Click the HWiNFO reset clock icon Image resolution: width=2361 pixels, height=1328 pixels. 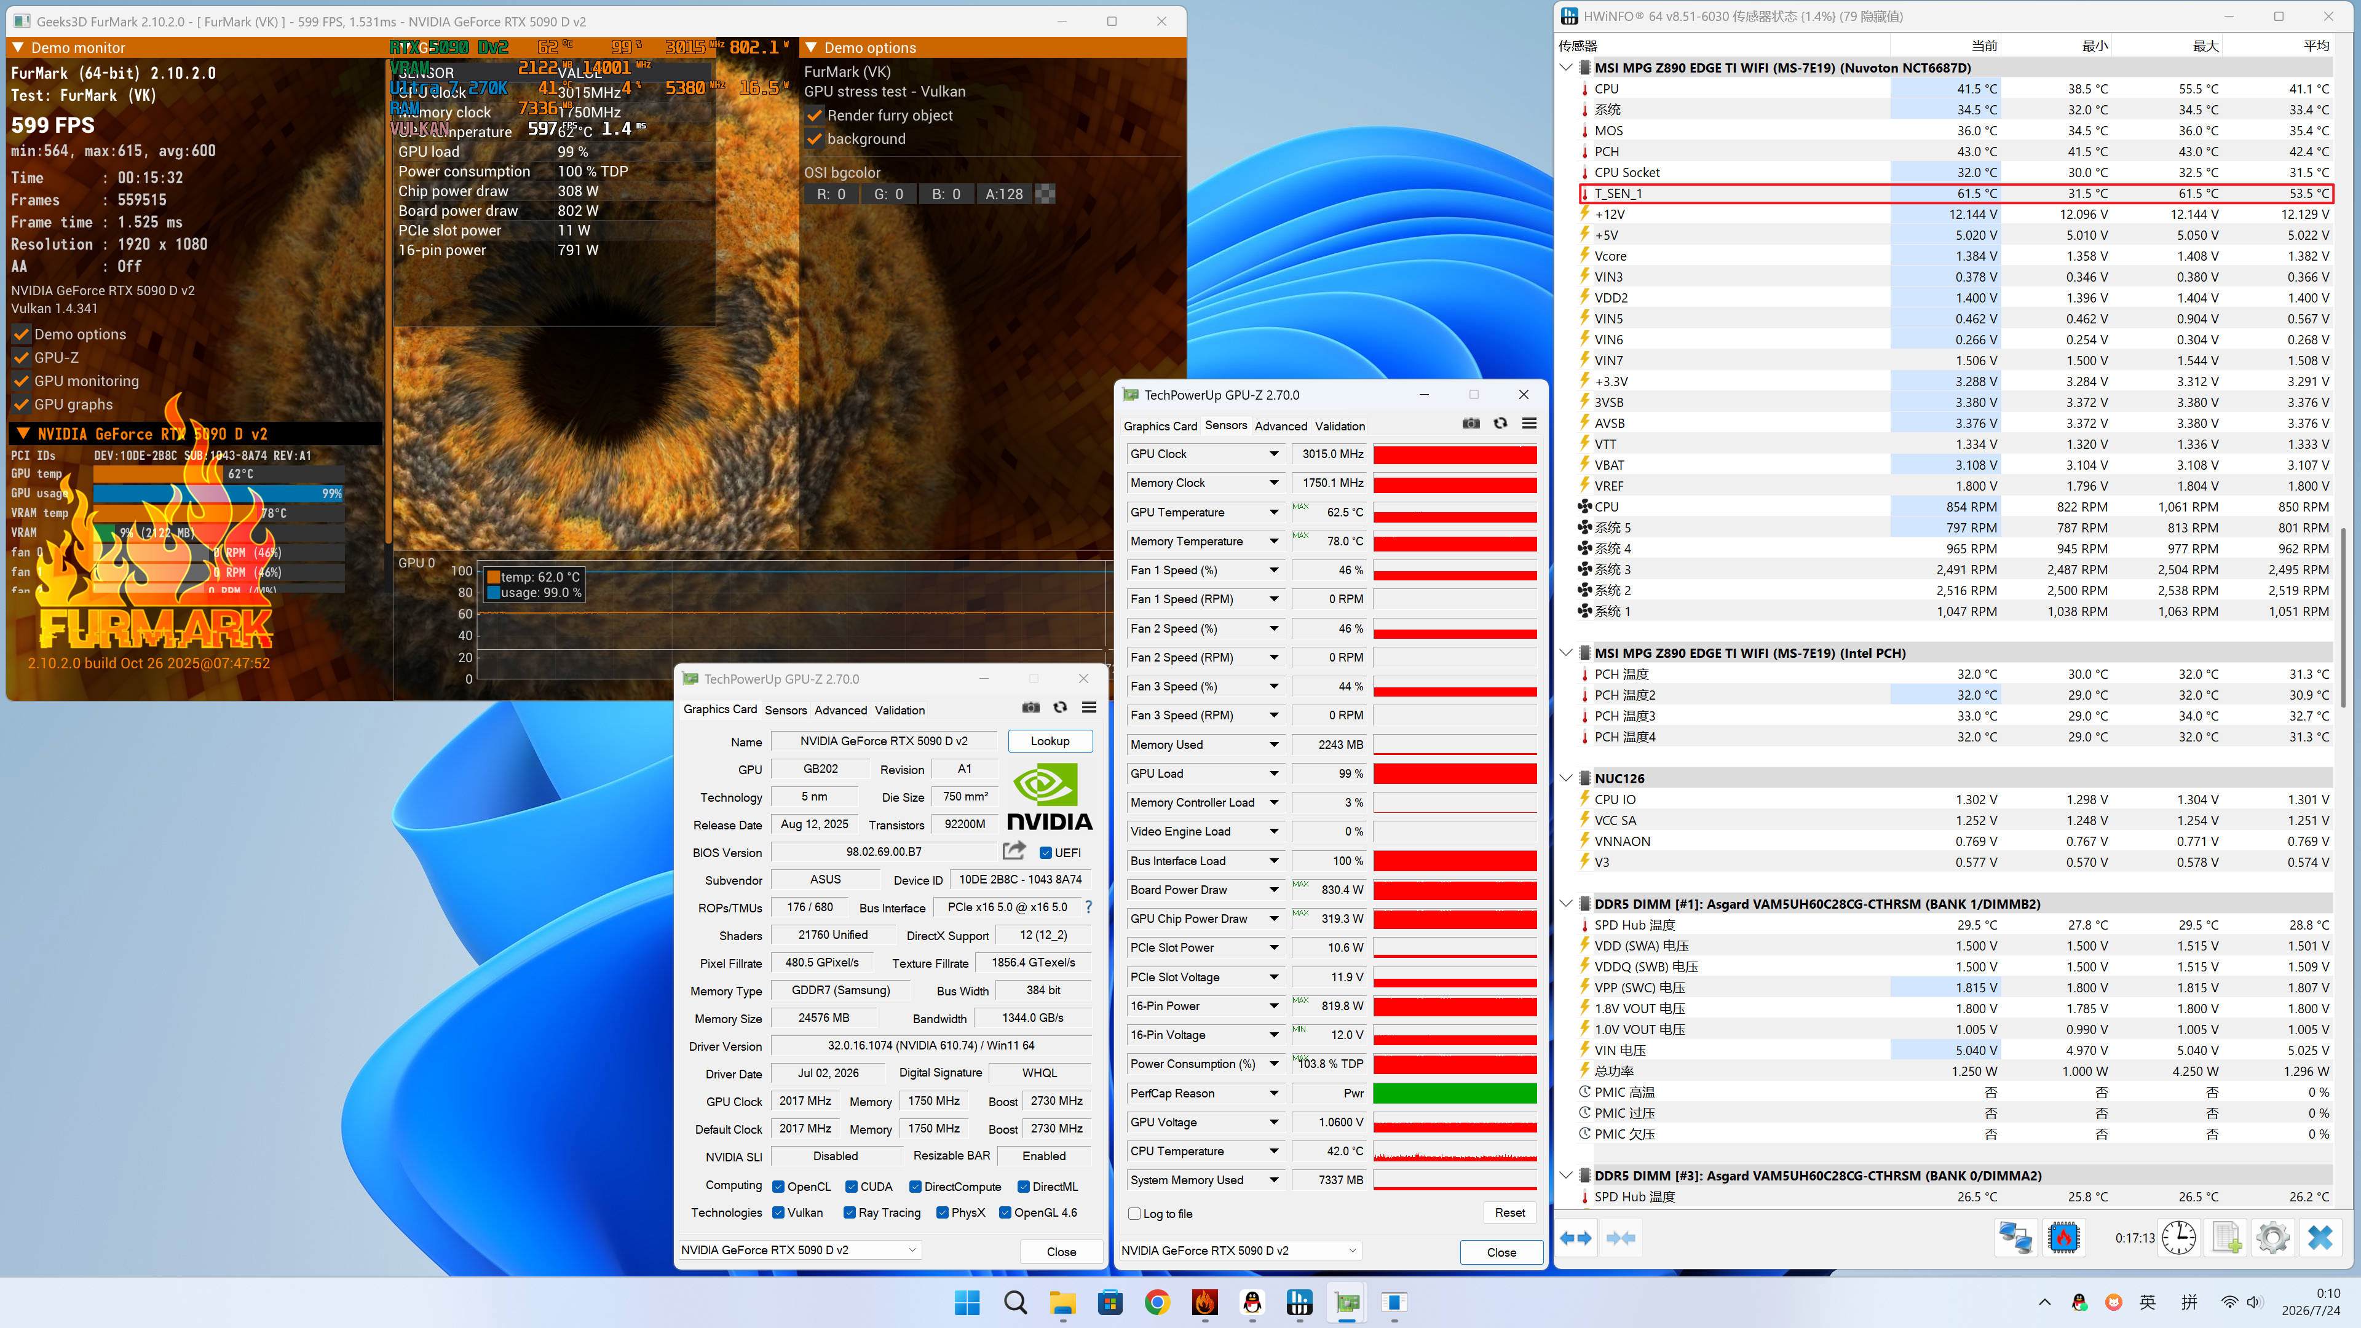point(2178,1238)
